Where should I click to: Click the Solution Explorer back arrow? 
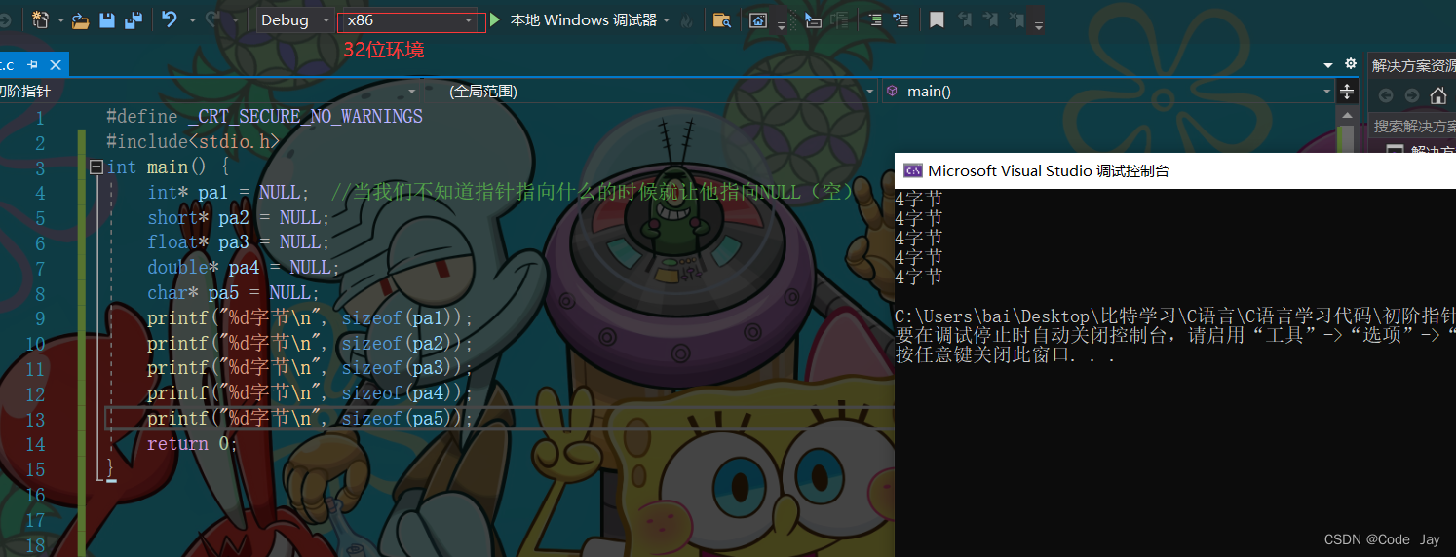(x=1385, y=95)
